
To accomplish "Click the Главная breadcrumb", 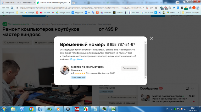I will (36, 24).
